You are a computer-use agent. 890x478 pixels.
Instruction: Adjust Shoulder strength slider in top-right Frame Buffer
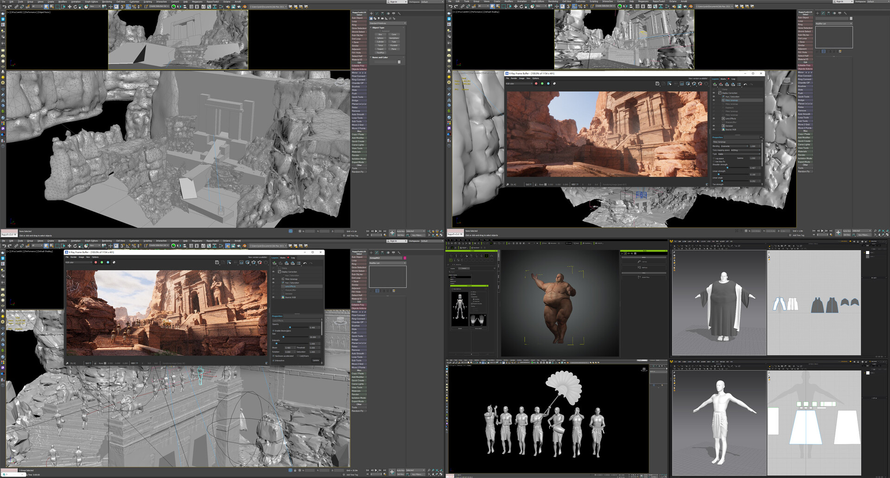click(x=727, y=167)
